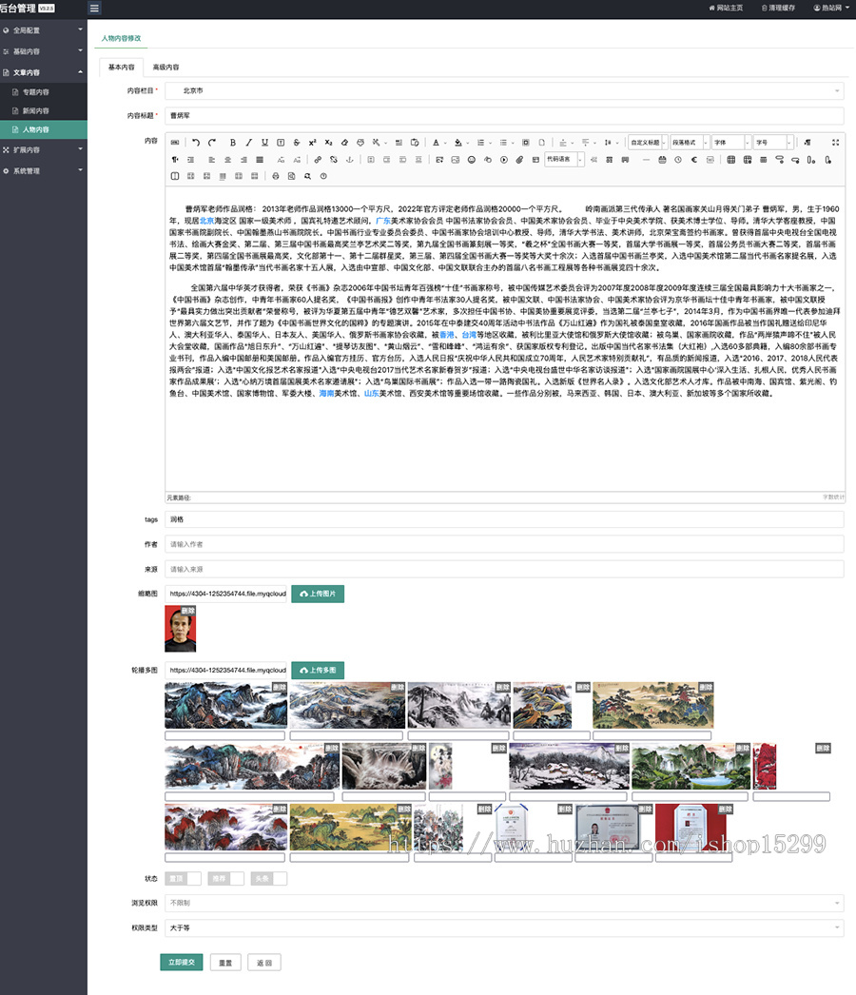856x995 pixels.
Task: Toggle the HTML source view icon
Action: [x=175, y=143]
